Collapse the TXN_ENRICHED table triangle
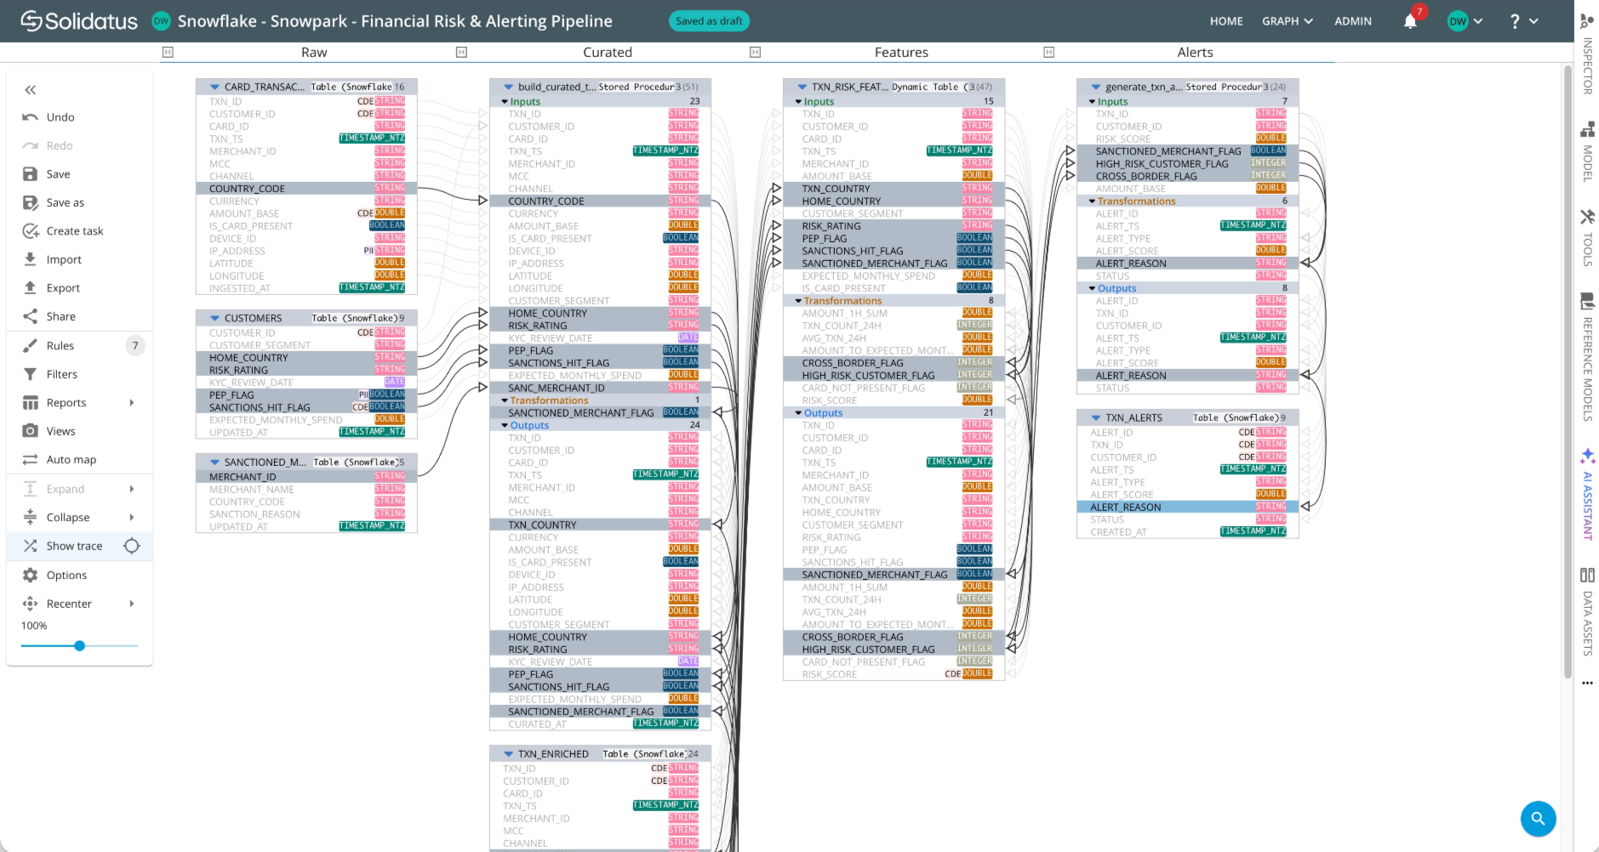This screenshot has width=1599, height=852. 508,754
